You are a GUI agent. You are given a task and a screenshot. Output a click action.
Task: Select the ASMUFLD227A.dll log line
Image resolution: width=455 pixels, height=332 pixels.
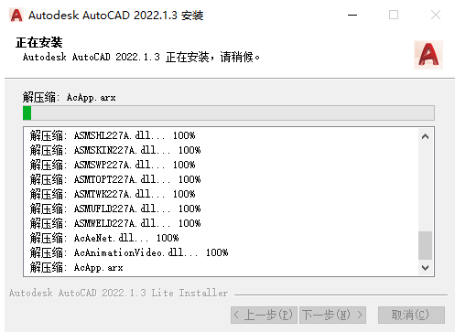click(115, 209)
